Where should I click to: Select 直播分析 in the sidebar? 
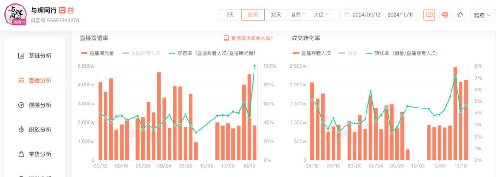(x=34, y=80)
